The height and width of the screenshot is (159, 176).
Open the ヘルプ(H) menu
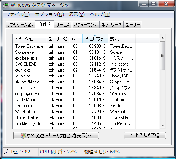[x=100, y=14]
